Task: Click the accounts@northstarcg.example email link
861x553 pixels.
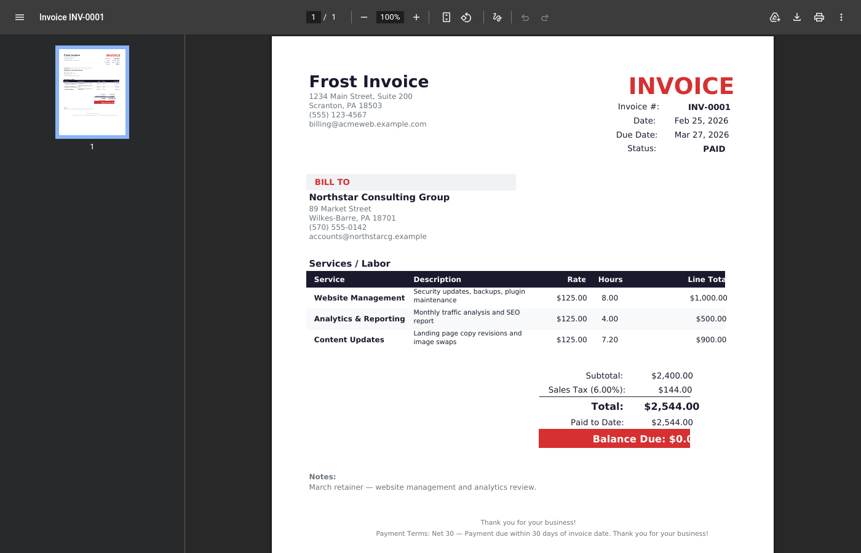Action: tap(368, 236)
